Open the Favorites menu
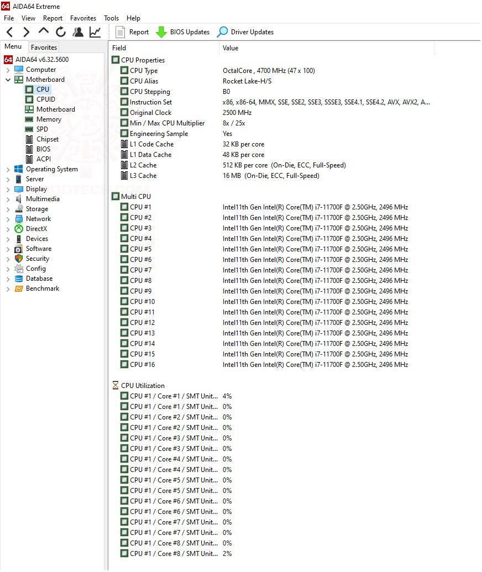 (83, 18)
